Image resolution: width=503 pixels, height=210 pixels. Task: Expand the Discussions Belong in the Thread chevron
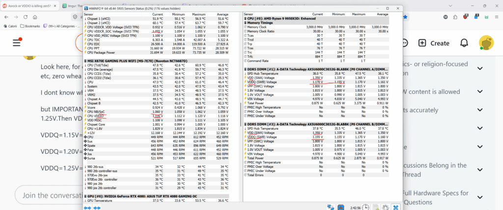[480, 170]
